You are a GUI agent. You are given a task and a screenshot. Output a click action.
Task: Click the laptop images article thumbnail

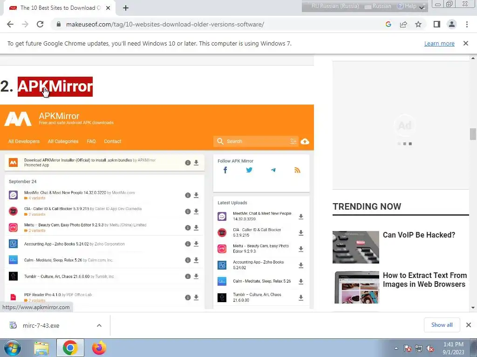[356, 287]
